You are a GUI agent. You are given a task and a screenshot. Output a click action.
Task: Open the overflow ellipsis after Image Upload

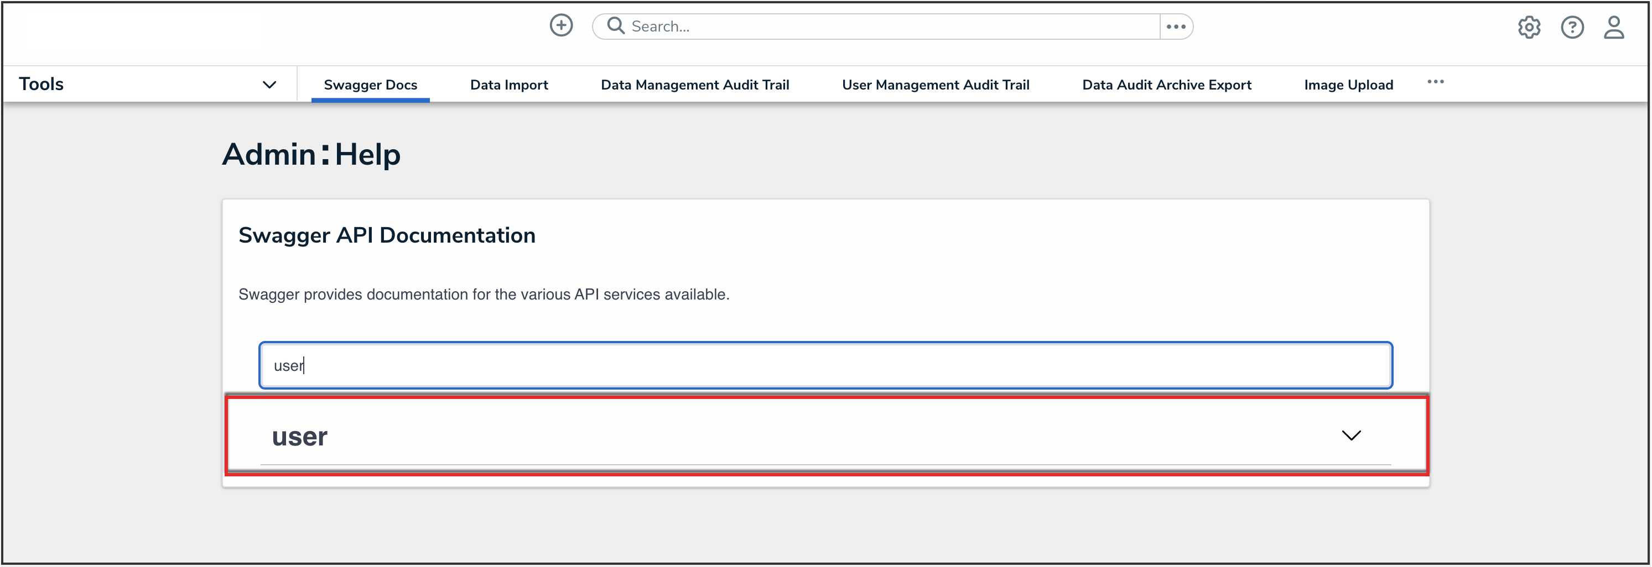[x=1436, y=82]
